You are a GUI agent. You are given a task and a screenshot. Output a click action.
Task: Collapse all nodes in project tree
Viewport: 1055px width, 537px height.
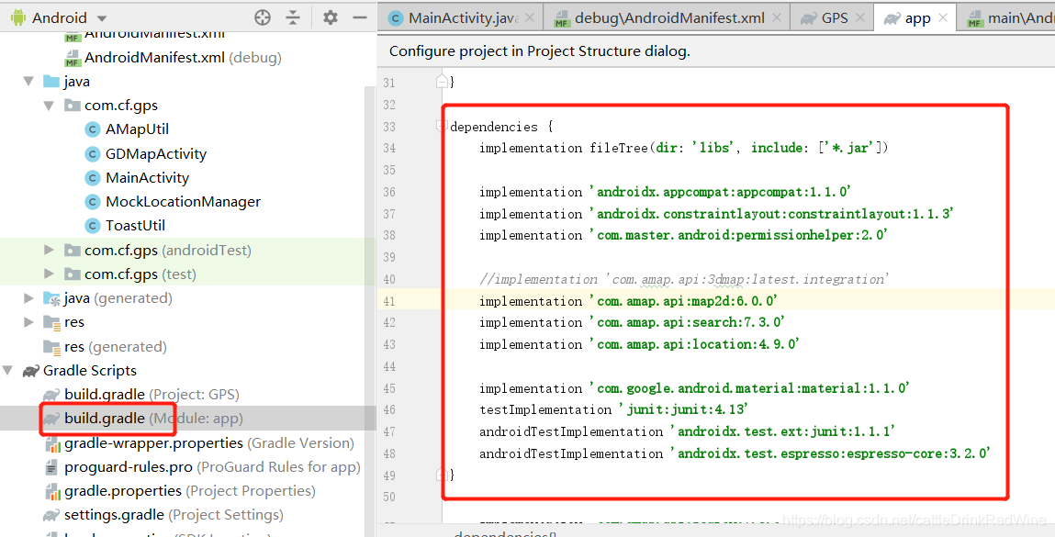[x=293, y=17]
